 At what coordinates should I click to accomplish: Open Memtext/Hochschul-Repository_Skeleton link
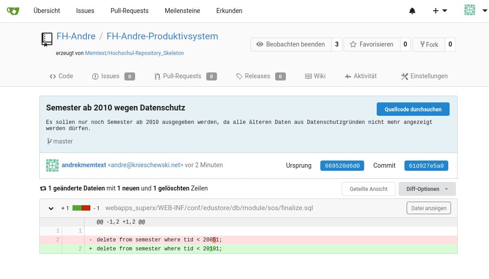point(134,53)
